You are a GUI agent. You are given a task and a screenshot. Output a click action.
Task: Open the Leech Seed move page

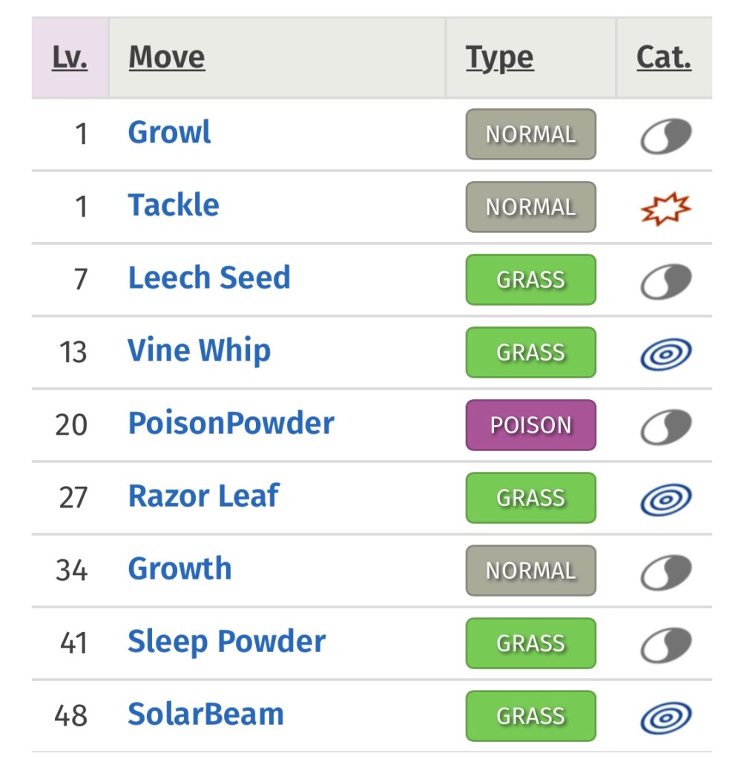pyautogui.click(x=209, y=278)
